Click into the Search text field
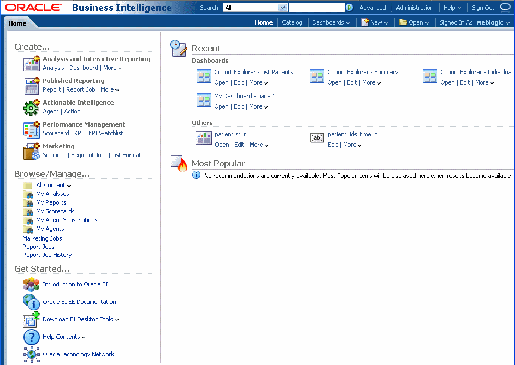 tap(317, 8)
